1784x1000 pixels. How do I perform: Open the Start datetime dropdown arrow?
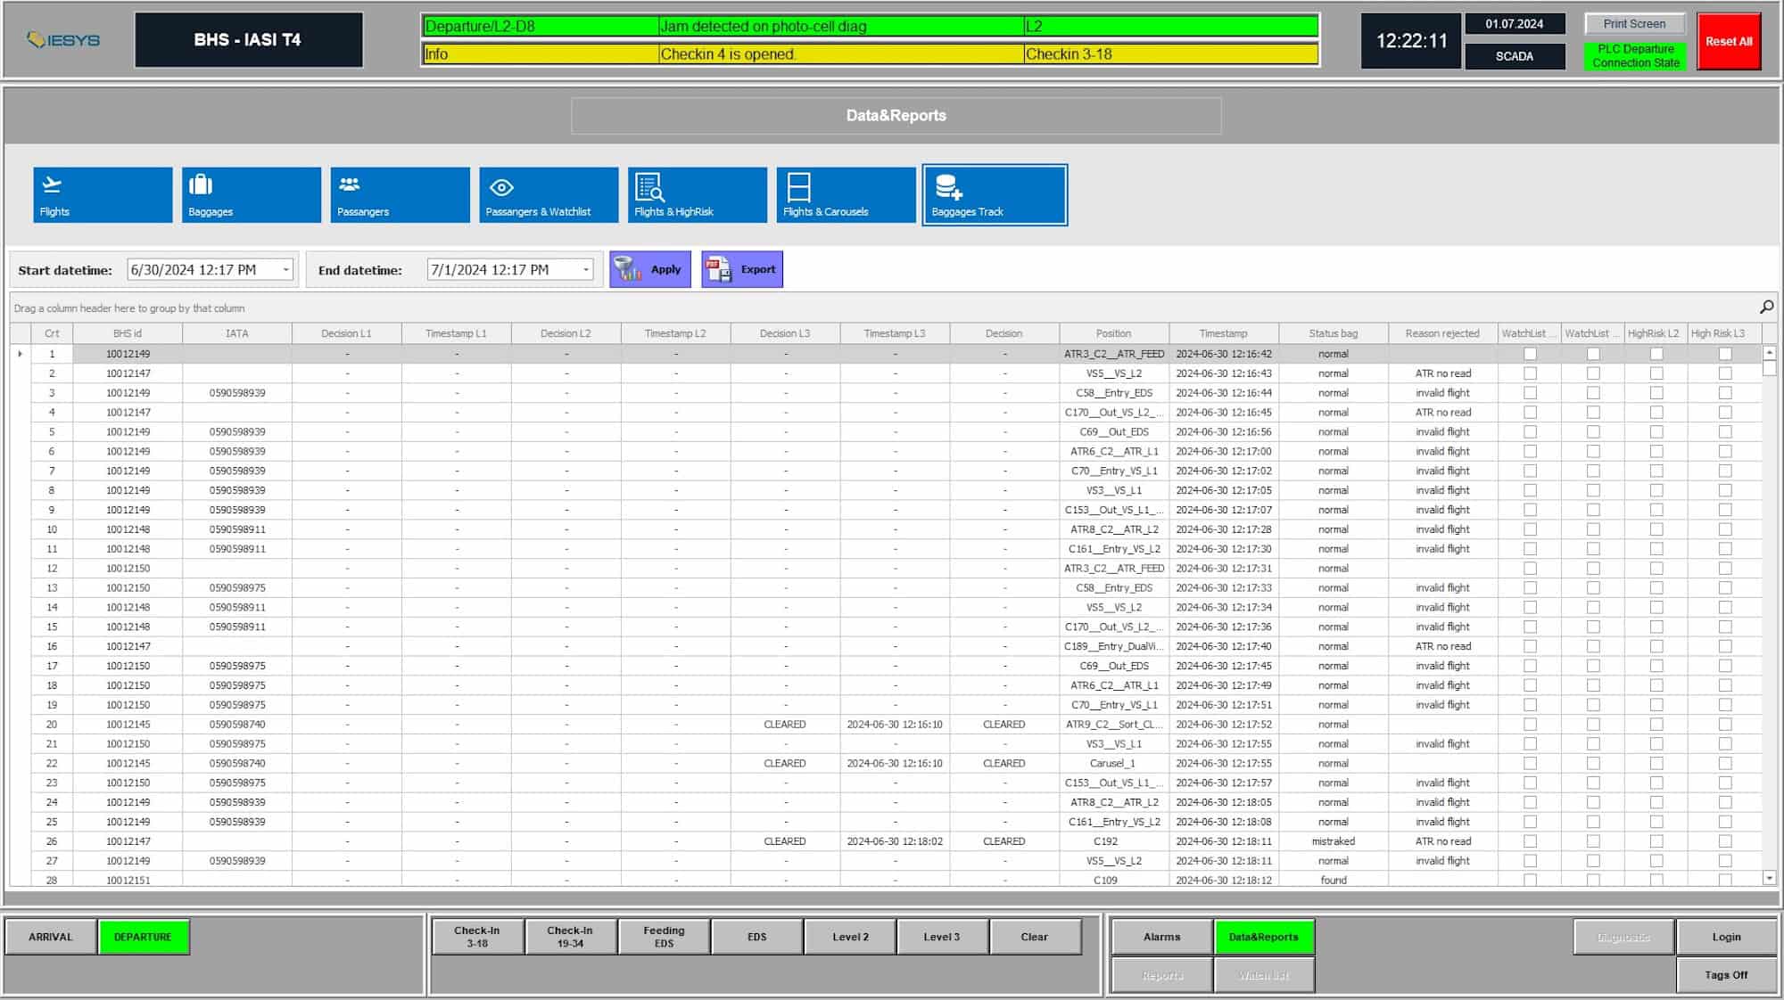point(285,270)
